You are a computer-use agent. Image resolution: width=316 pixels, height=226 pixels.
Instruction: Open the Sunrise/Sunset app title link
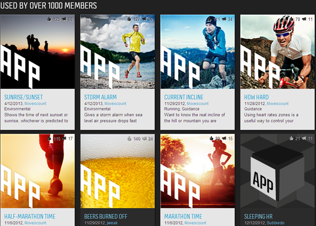tap(24, 97)
